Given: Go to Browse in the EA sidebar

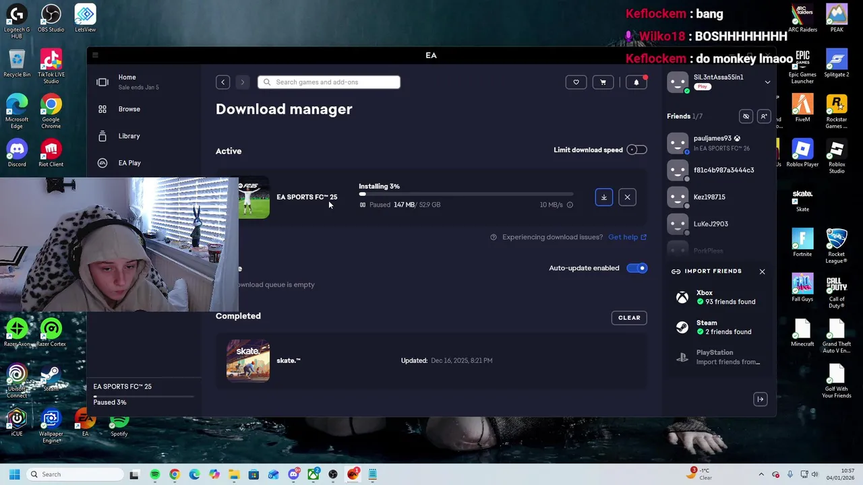Looking at the screenshot, I should 129,109.
